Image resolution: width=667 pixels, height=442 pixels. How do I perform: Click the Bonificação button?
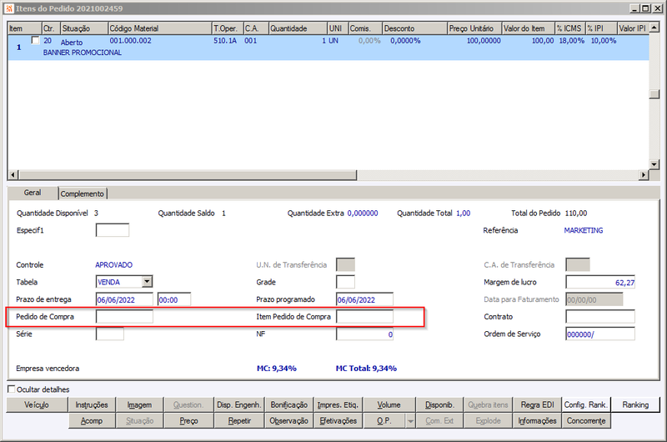tap(290, 404)
